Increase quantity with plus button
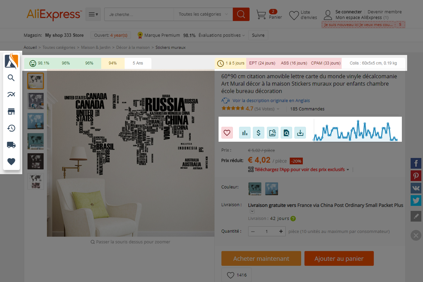 (281, 232)
